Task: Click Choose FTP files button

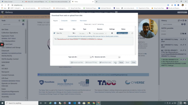Action: click(x=91, y=62)
